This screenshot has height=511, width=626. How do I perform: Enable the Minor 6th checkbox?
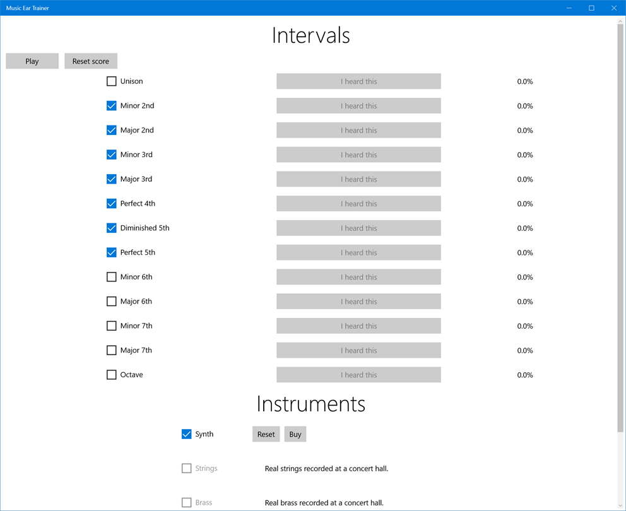click(x=112, y=277)
